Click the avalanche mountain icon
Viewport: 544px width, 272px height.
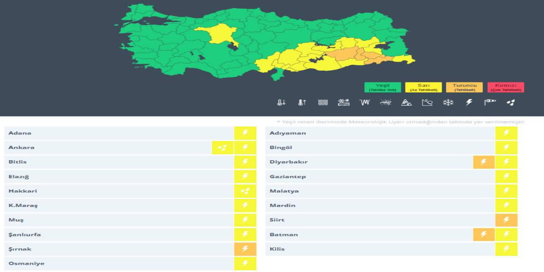click(x=406, y=102)
